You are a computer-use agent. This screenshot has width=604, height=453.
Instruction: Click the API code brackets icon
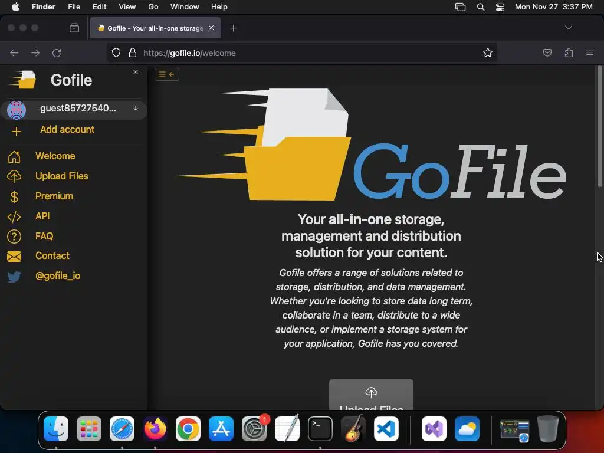[x=14, y=217]
